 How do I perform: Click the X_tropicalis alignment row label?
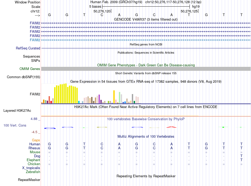click(31, 168)
